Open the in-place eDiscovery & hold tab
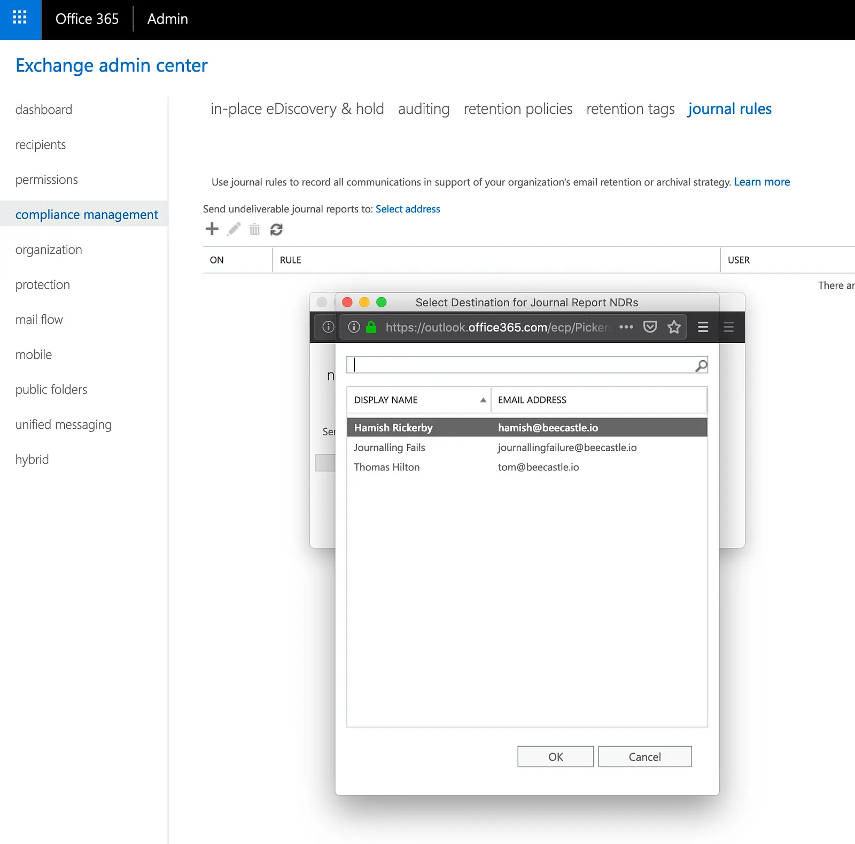The height and width of the screenshot is (844, 855). click(x=297, y=109)
